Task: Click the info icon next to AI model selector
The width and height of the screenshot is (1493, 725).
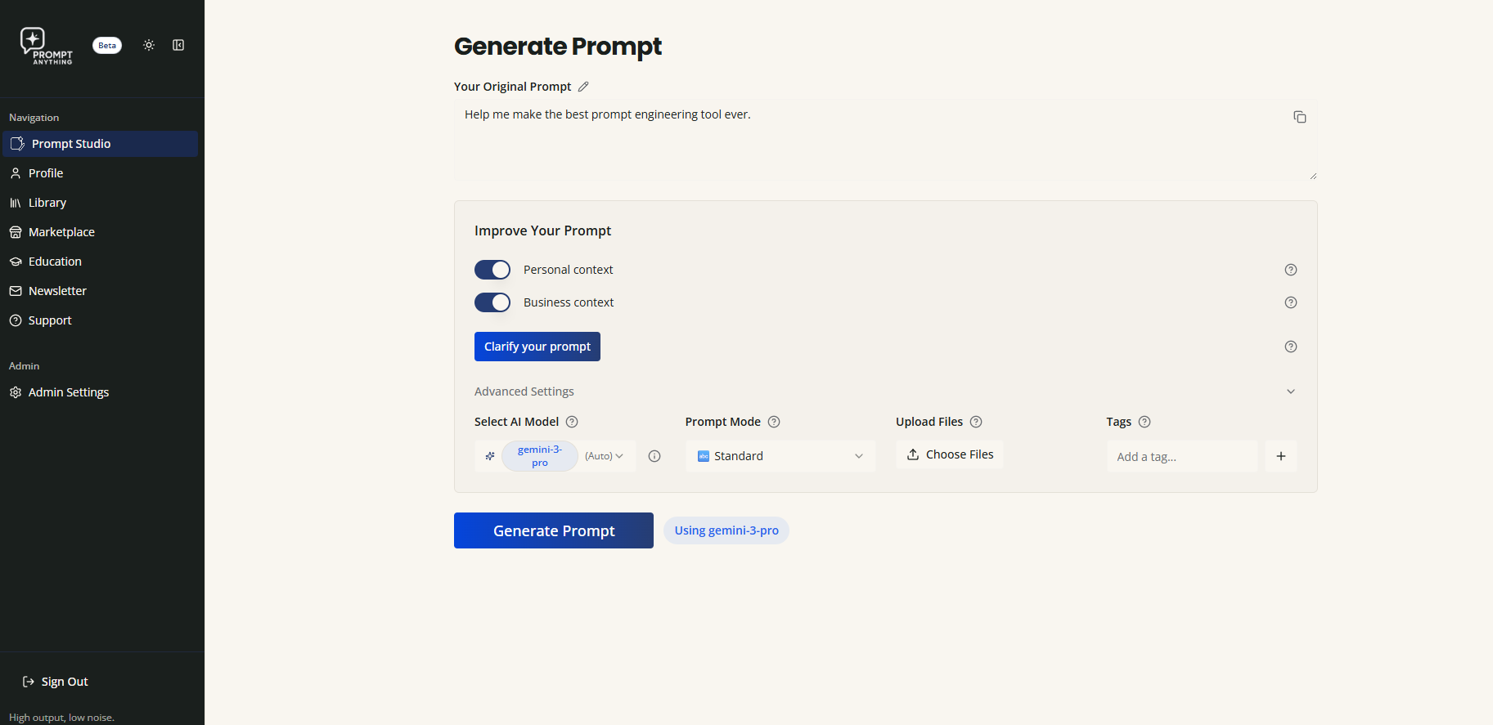Action: click(654, 456)
